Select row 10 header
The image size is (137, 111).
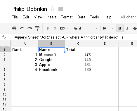pyautogui.click(x=6, y=94)
